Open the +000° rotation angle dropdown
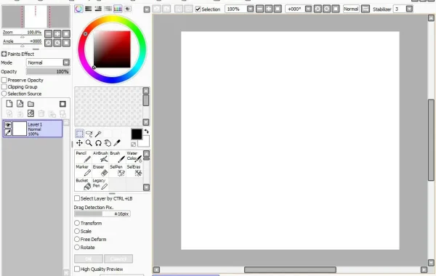Screen dimensions: 436x276 coord(308,9)
